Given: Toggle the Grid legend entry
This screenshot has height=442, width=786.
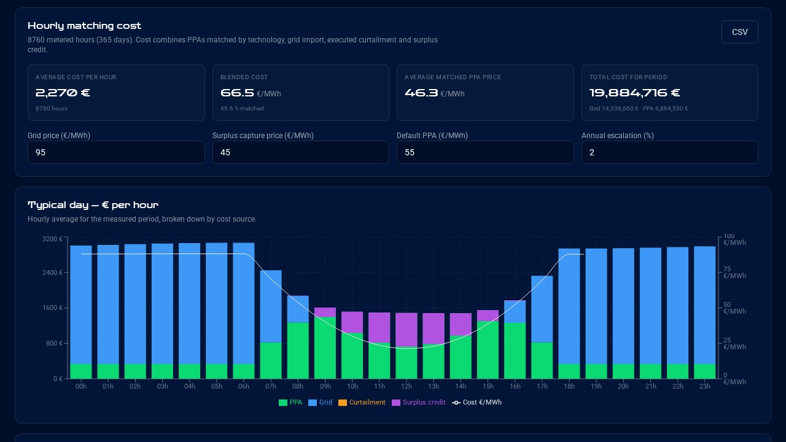Looking at the screenshot, I should 321,403.
